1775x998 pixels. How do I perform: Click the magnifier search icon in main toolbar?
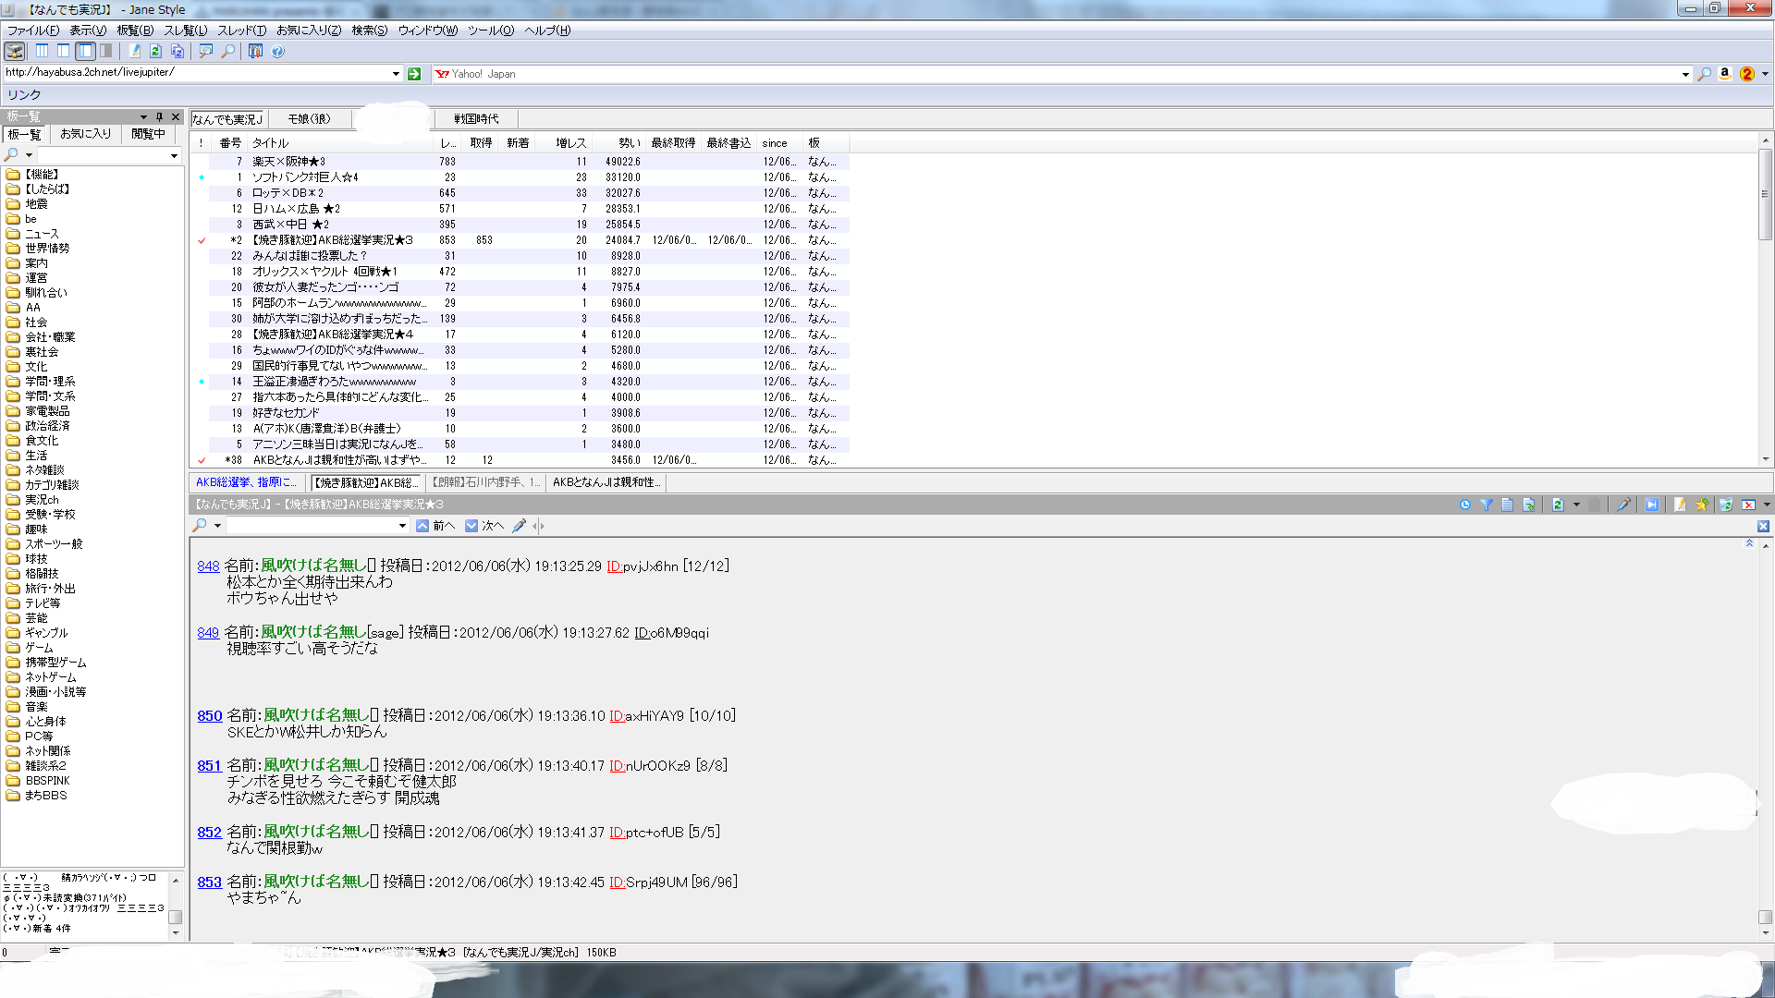pyautogui.click(x=227, y=51)
